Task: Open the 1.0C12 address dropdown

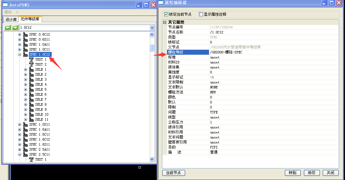Action: pyautogui.click(x=152, y=28)
